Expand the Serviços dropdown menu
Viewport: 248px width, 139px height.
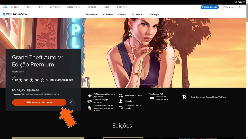(55, 7)
